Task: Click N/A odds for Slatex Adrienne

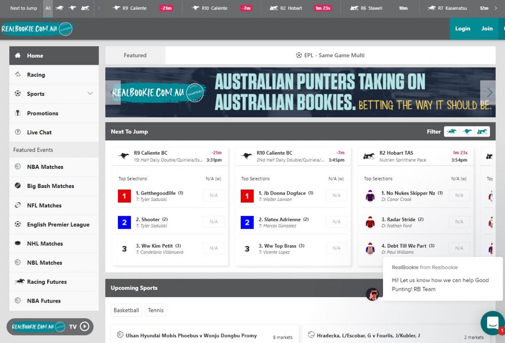Action: [336, 222]
